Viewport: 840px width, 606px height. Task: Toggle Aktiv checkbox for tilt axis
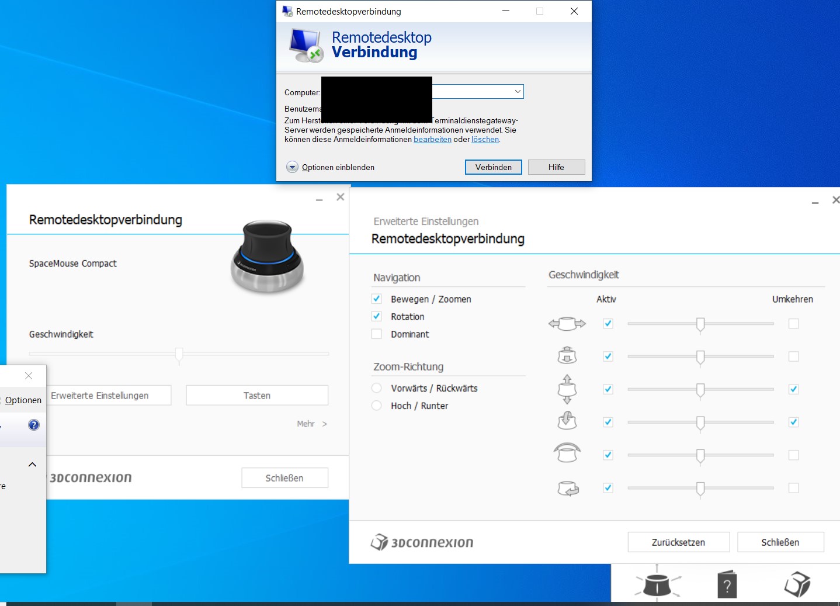pyautogui.click(x=608, y=422)
